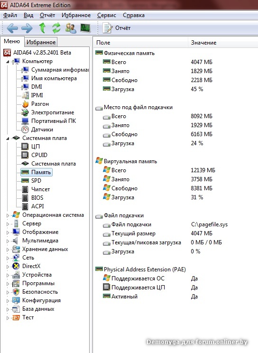258x353 pixels.
Task: Click the Отчёт report toolbar button
Action: [x=117, y=28]
